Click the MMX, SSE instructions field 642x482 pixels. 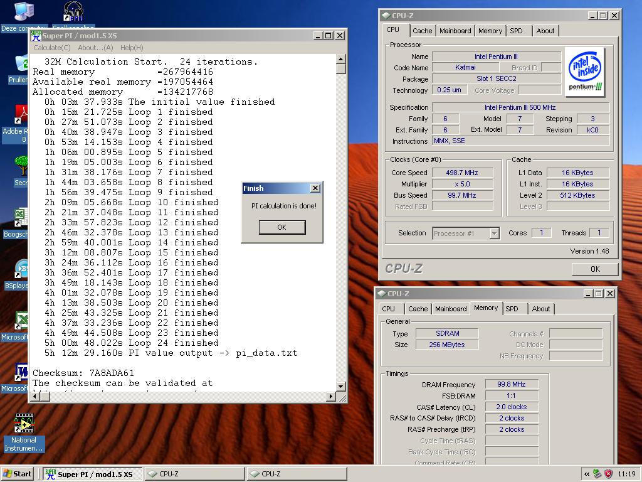click(520, 141)
